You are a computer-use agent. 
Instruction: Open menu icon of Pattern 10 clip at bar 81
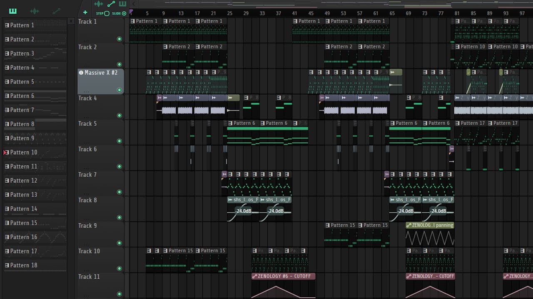coord(458,47)
